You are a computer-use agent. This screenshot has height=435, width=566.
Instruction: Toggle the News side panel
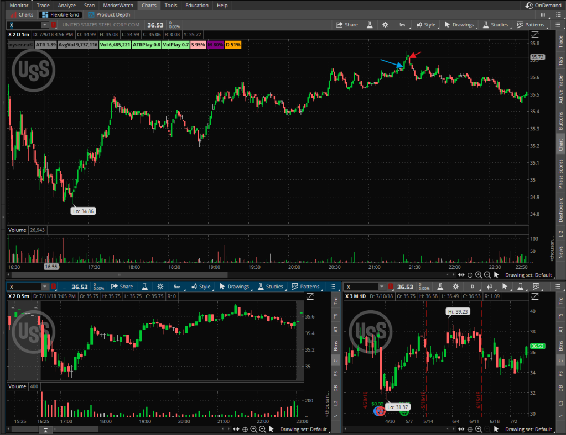click(560, 253)
